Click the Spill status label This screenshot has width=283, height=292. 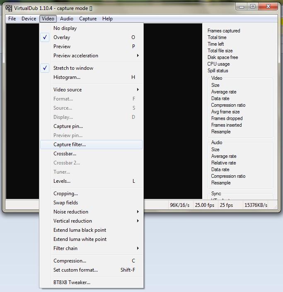point(218,71)
